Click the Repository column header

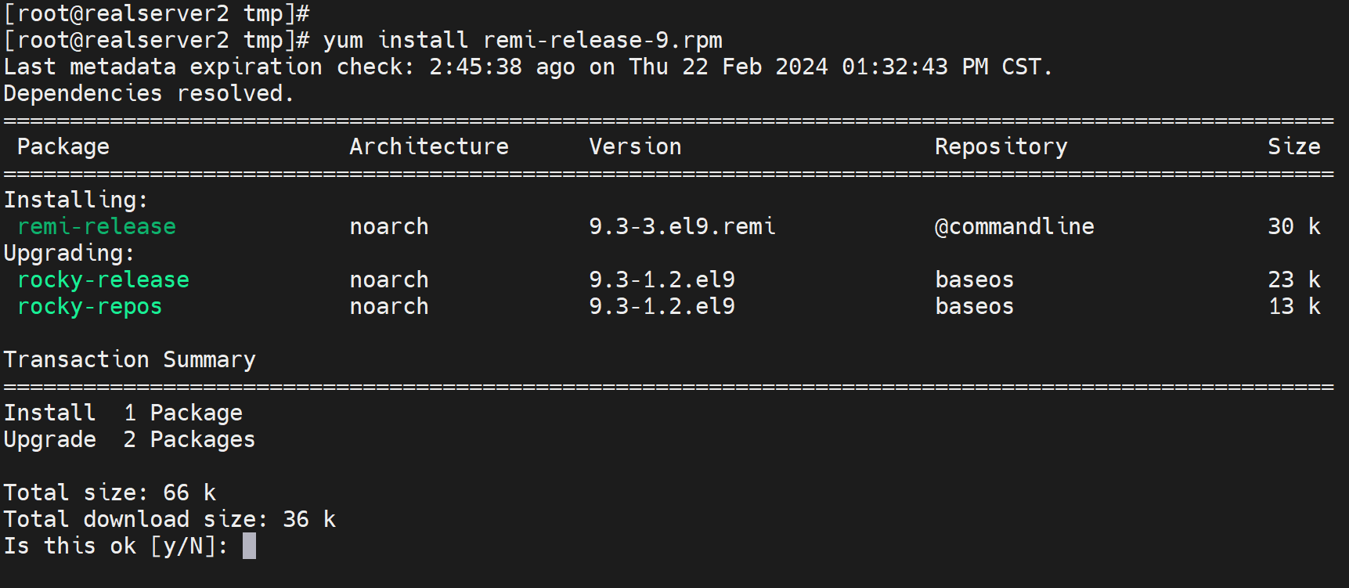click(x=1001, y=146)
